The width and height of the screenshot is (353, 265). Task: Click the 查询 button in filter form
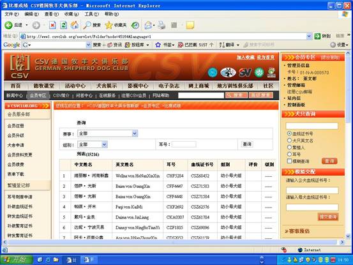click(x=247, y=144)
